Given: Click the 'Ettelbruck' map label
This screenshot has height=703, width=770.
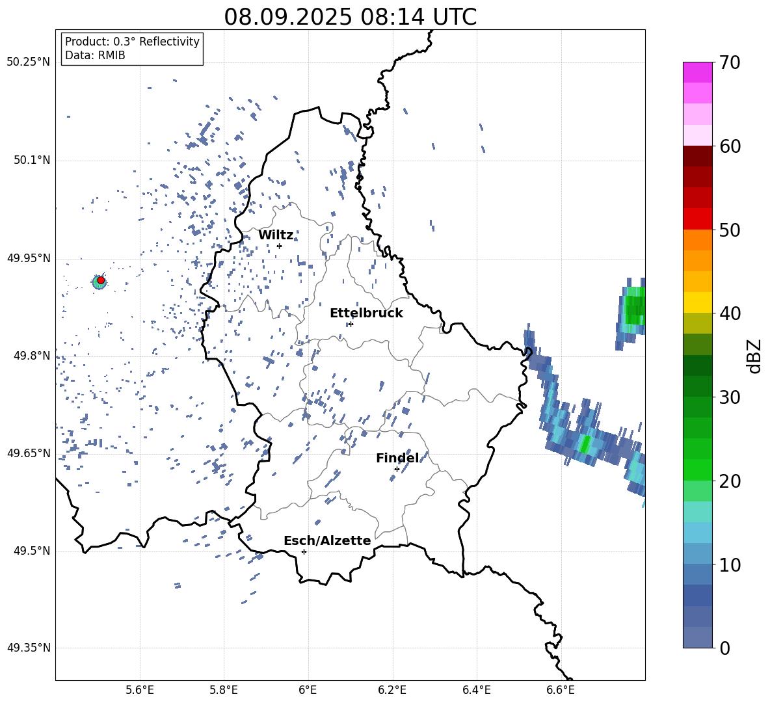Looking at the screenshot, I should click(366, 313).
